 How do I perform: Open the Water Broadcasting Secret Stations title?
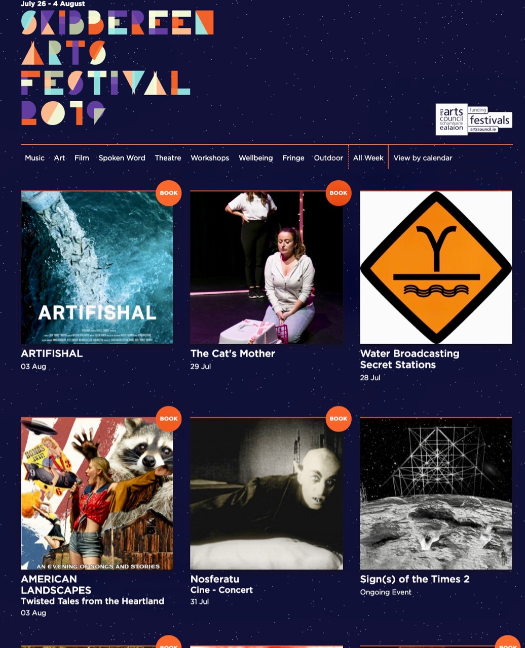coord(409,359)
